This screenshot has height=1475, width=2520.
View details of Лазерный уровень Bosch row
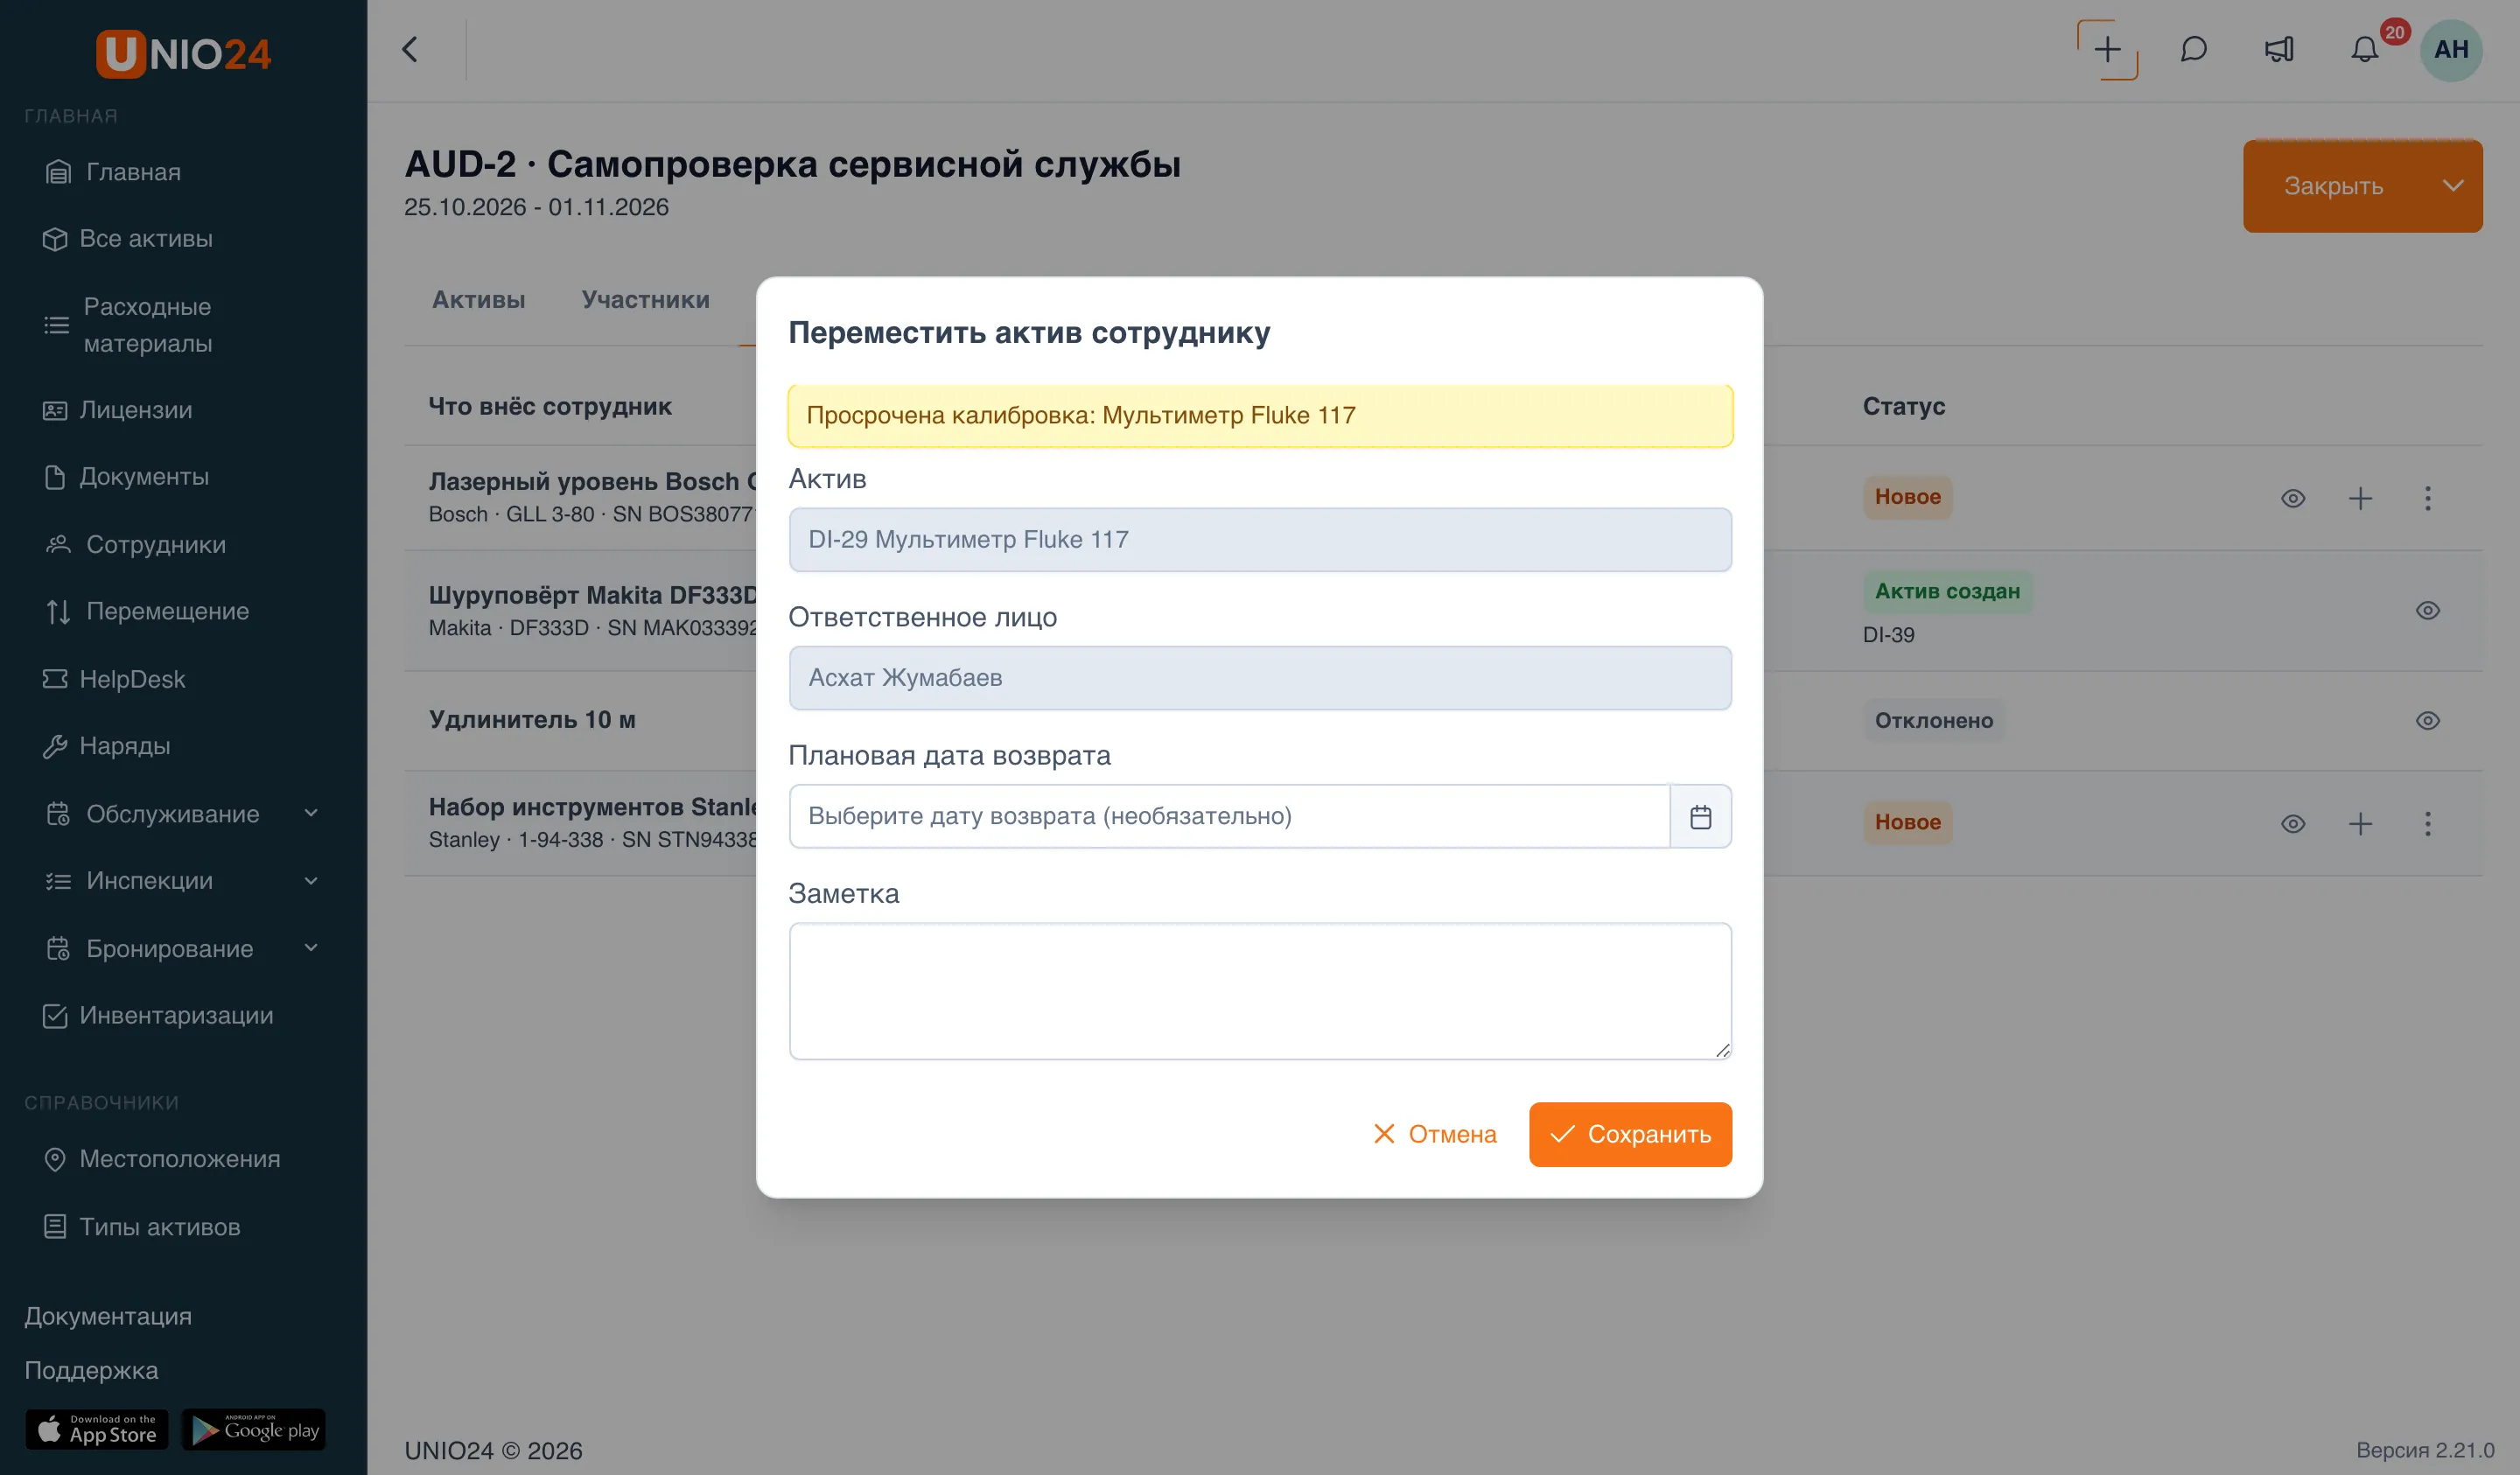pos(2293,498)
